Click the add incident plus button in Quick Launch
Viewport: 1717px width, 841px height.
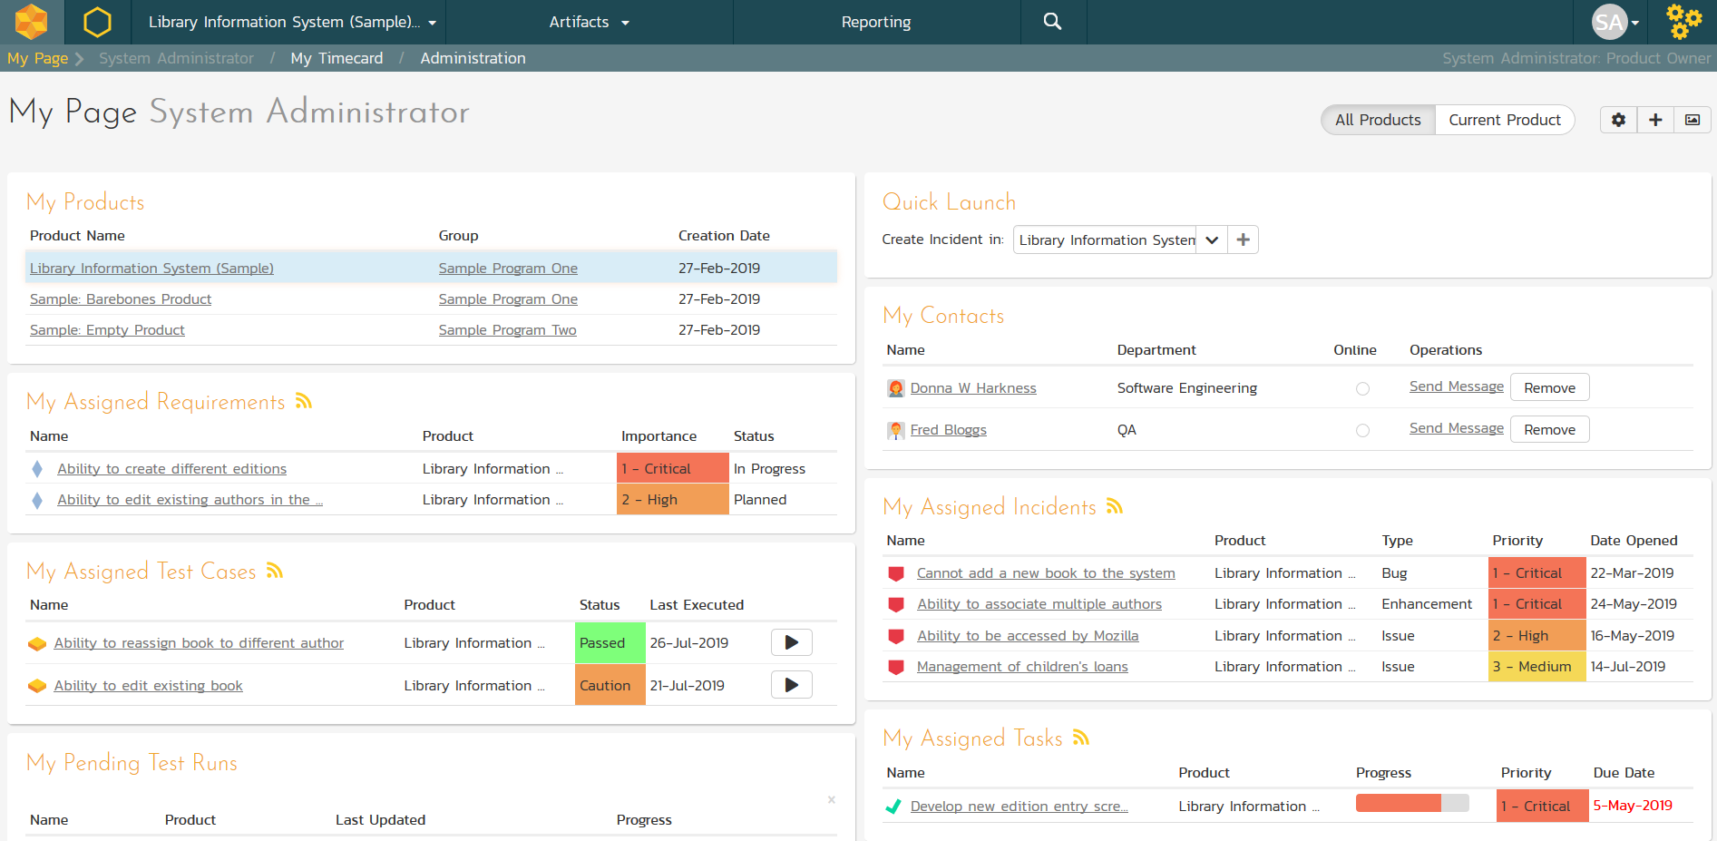coord(1244,240)
